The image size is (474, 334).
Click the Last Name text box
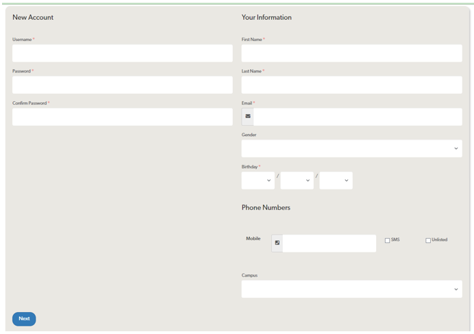[x=351, y=85]
